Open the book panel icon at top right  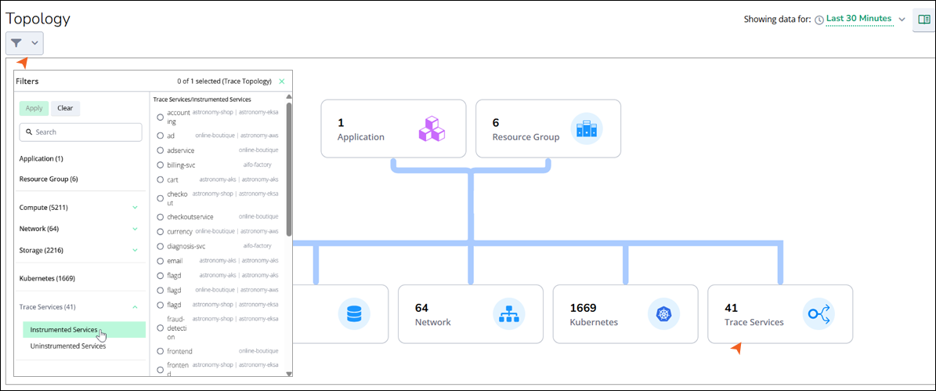[922, 20]
